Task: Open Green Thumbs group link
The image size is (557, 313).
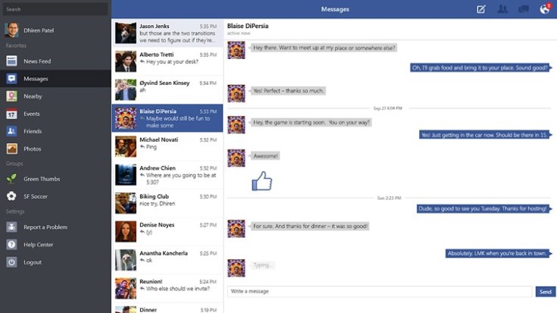Action: (42, 179)
